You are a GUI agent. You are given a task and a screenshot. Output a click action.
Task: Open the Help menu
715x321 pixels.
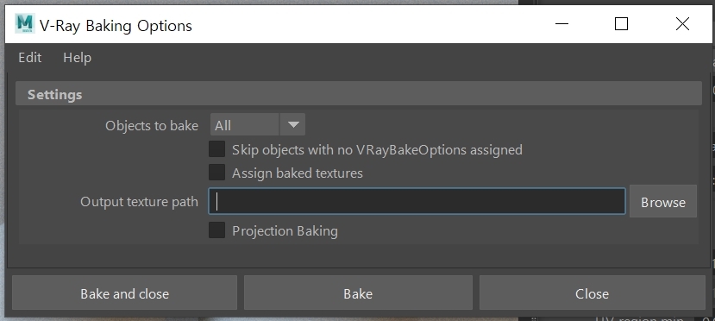[x=77, y=58]
